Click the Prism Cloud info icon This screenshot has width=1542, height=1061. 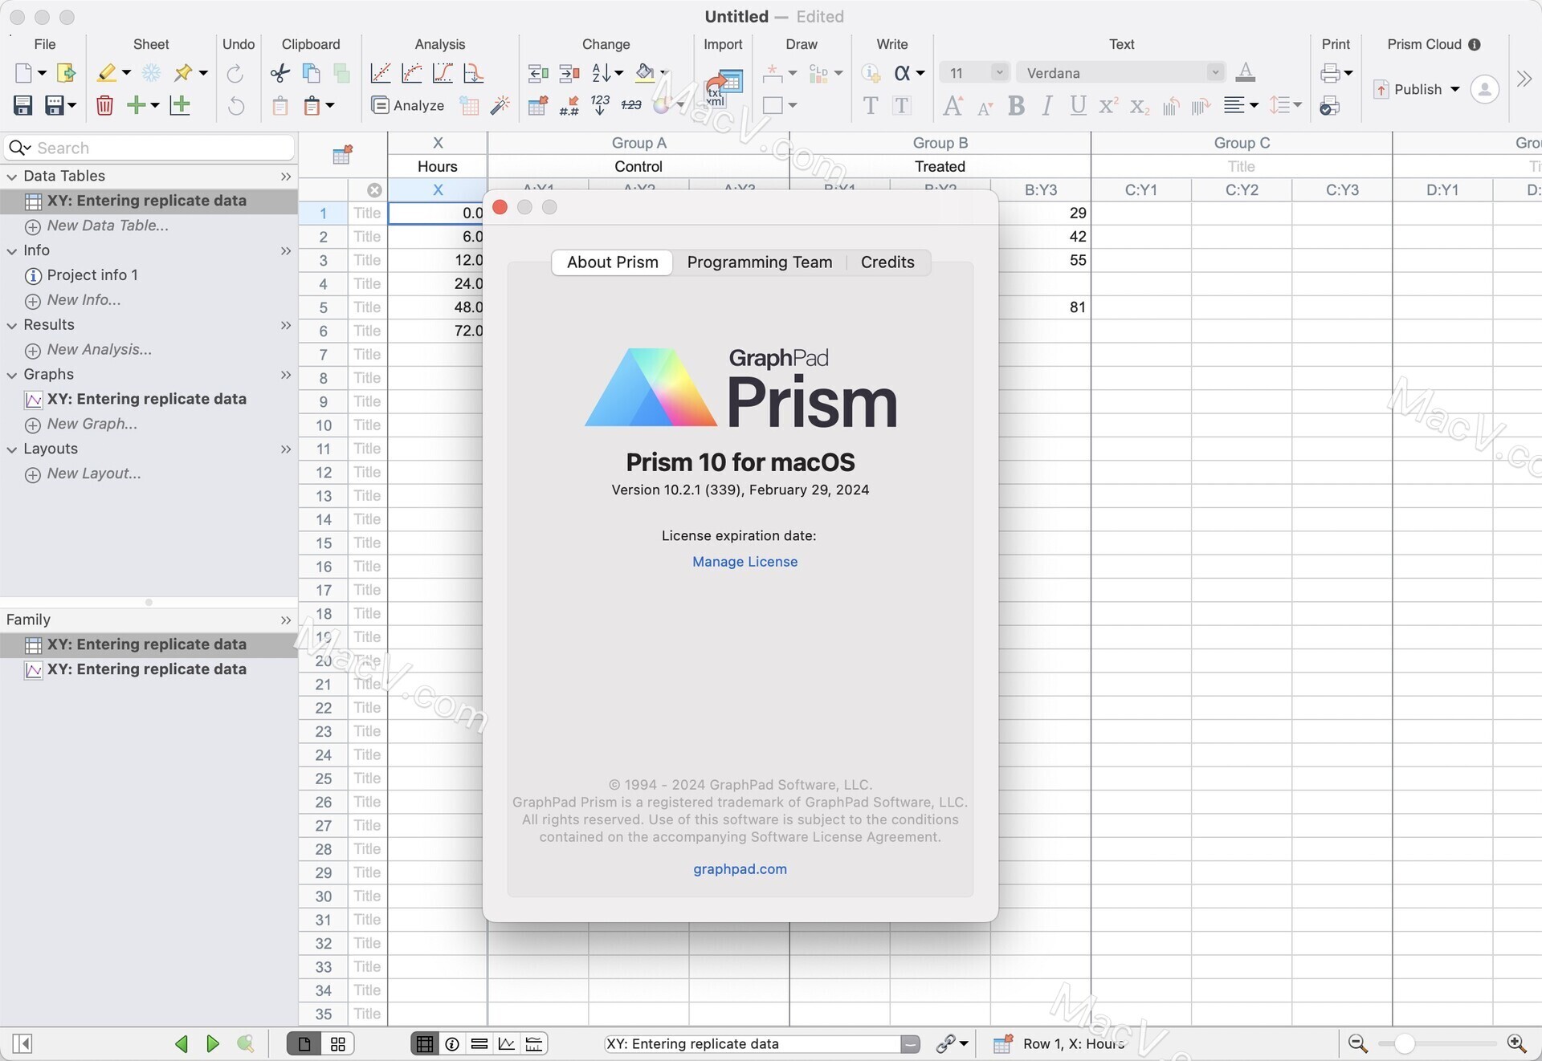click(1475, 44)
